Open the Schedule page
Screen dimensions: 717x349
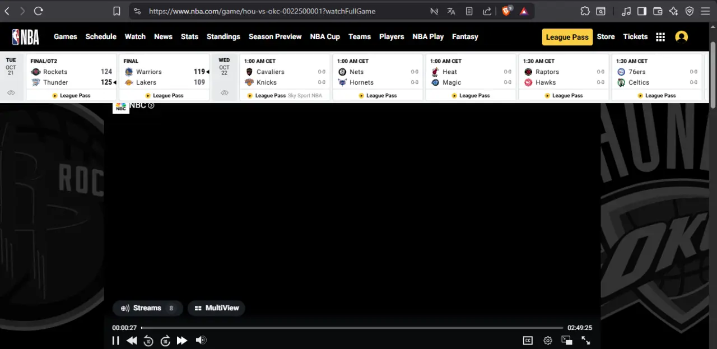click(101, 36)
